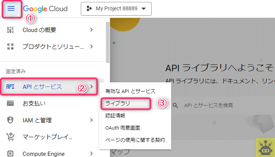Click the Compute Engine chip icon
275x157 pixels.
point(10,154)
